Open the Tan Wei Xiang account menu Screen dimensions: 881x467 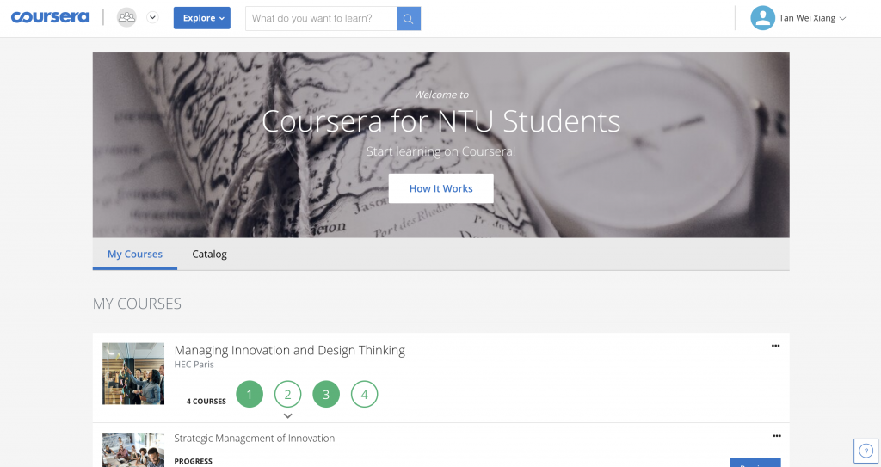pos(812,18)
